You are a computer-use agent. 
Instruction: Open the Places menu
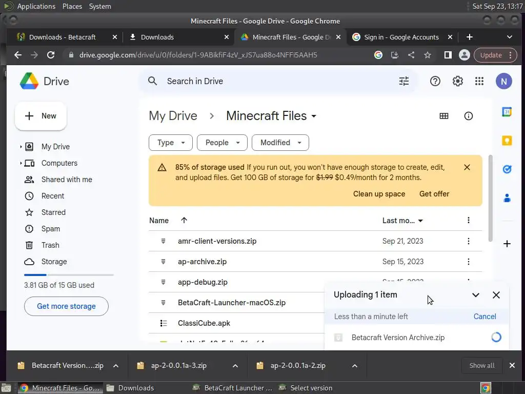[72, 6]
